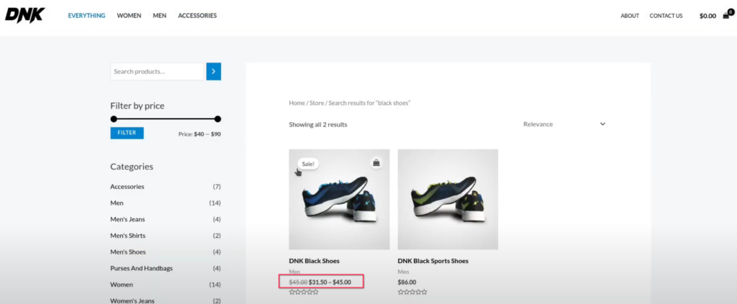Click the Sale! badge on first product
The width and height of the screenshot is (737, 304).
point(308,164)
